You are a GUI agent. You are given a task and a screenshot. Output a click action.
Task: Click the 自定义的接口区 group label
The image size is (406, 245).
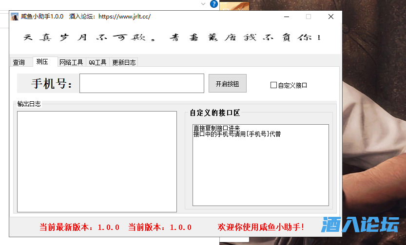click(215, 113)
